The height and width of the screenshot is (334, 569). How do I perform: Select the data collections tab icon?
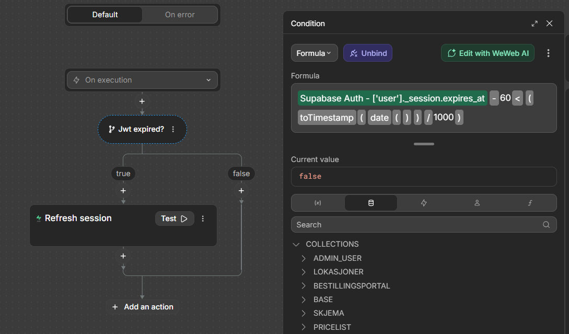[371, 203]
